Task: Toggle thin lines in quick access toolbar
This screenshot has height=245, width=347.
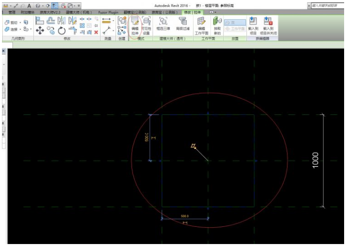Action: point(55,5)
